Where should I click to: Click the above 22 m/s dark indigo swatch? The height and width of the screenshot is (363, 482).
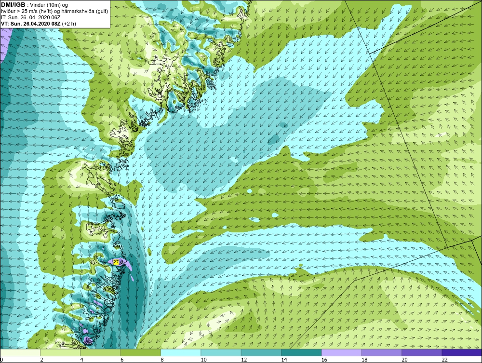coord(462,352)
